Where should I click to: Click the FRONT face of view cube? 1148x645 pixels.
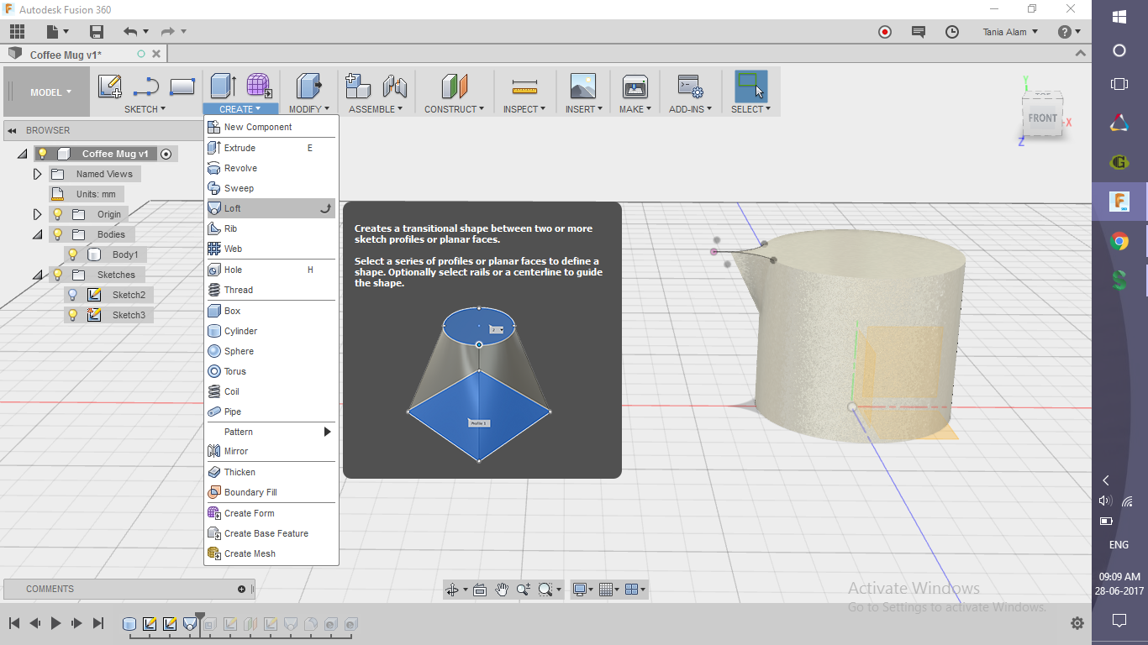(1042, 118)
